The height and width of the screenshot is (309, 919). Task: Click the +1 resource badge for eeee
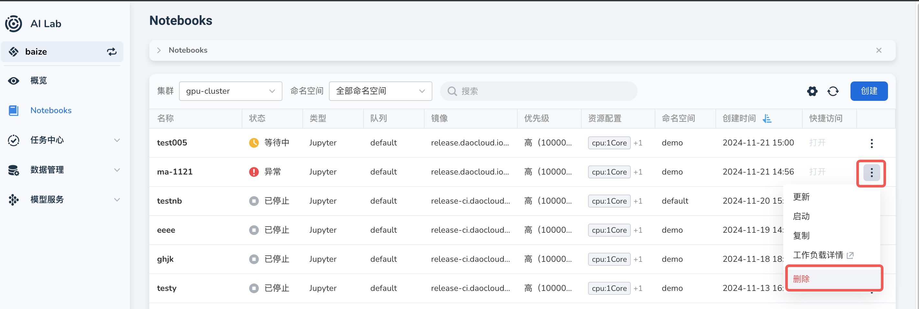pos(638,230)
